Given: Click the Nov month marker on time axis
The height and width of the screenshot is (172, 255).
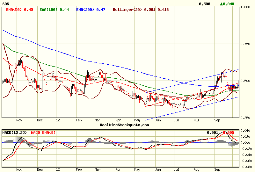Looking at the screenshot, I should point(19,120).
